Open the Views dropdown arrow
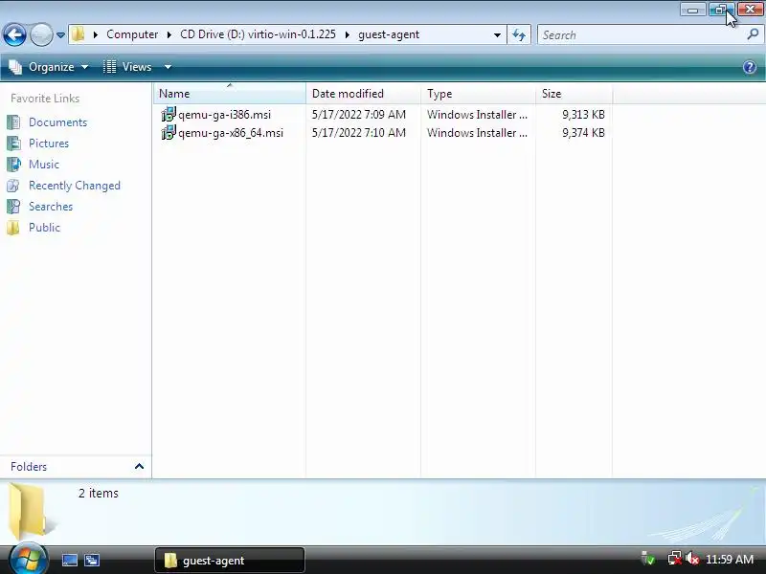This screenshot has width=766, height=574. (168, 67)
